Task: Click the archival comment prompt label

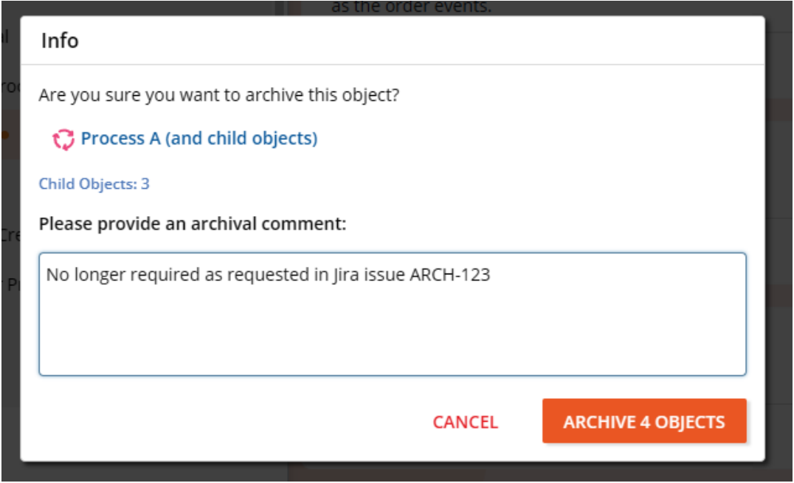Action: [192, 223]
